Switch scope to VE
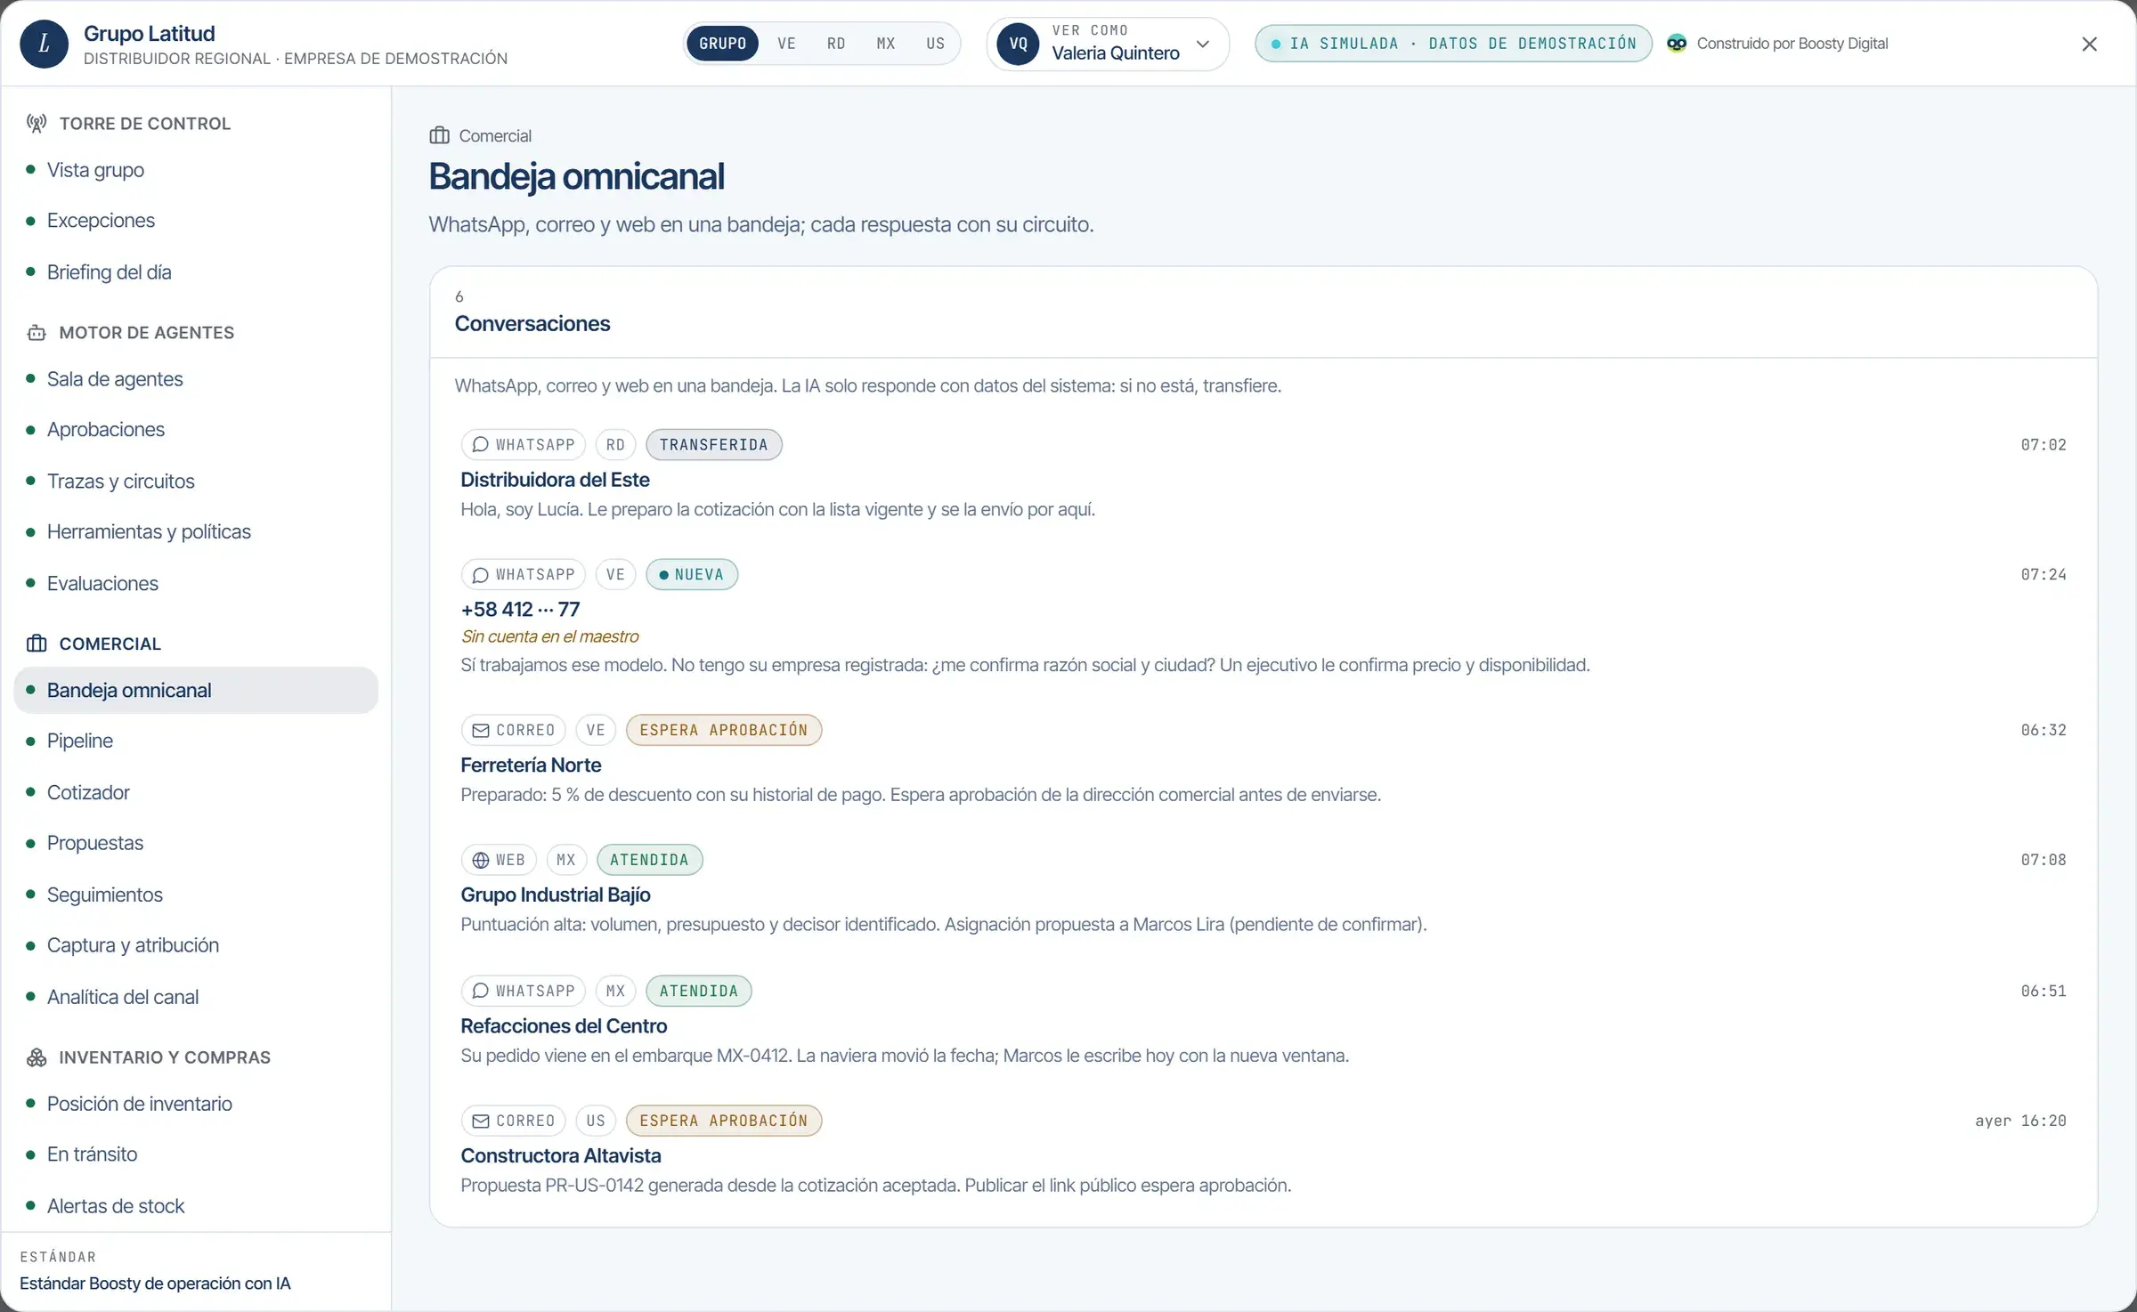This screenshot has width=2137, height=1312. 786,44
